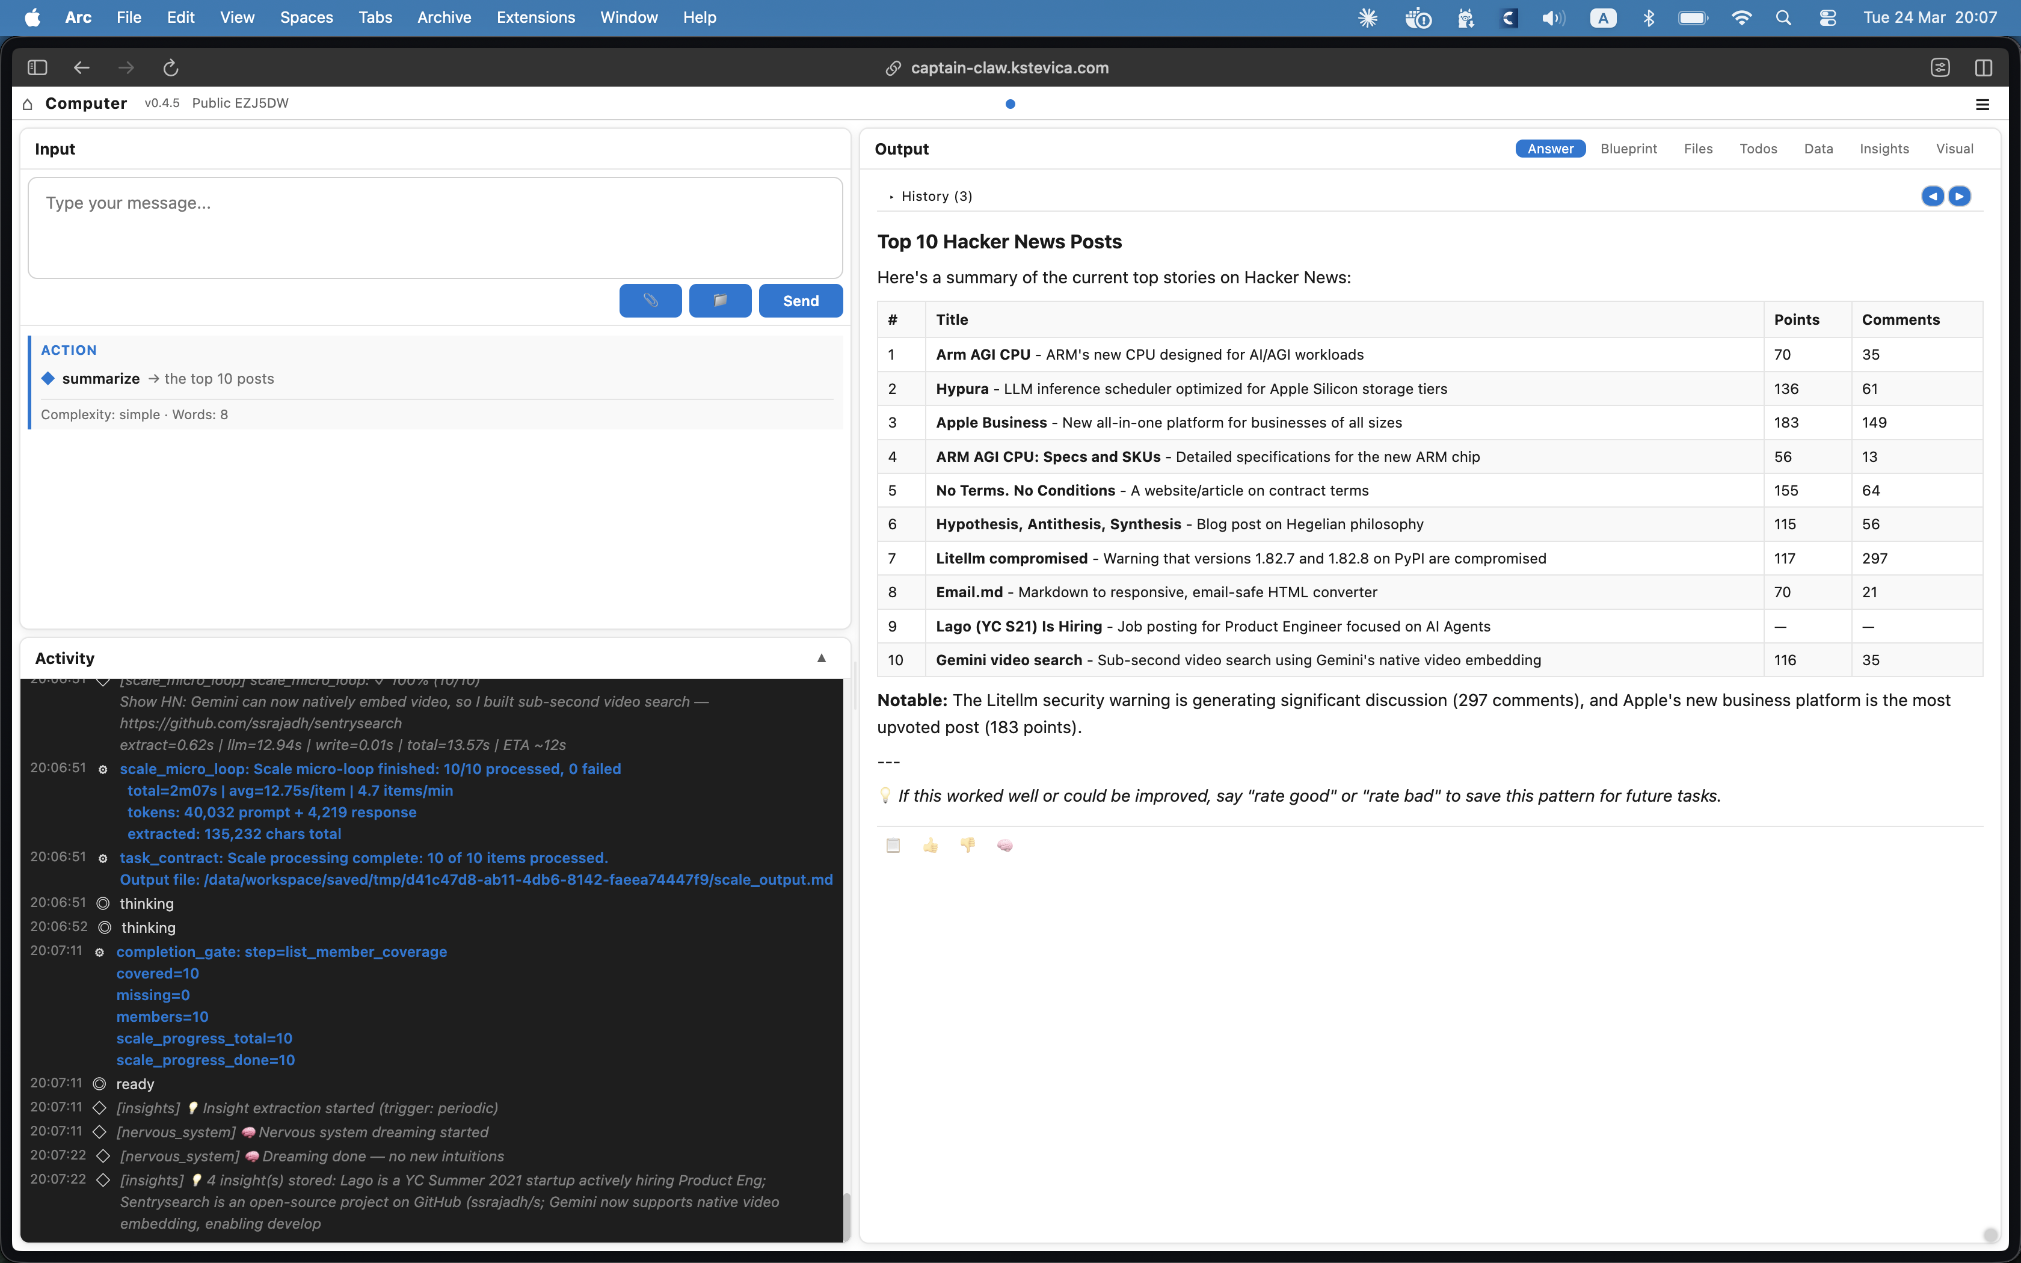Click the brain icon below the answer
The height and width of the screenshot is (1263, 2021).
coord(1004,846)
